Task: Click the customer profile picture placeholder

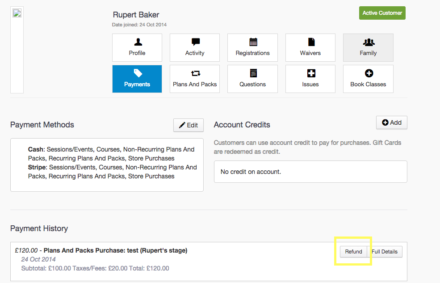Action: tap(17, 13)
